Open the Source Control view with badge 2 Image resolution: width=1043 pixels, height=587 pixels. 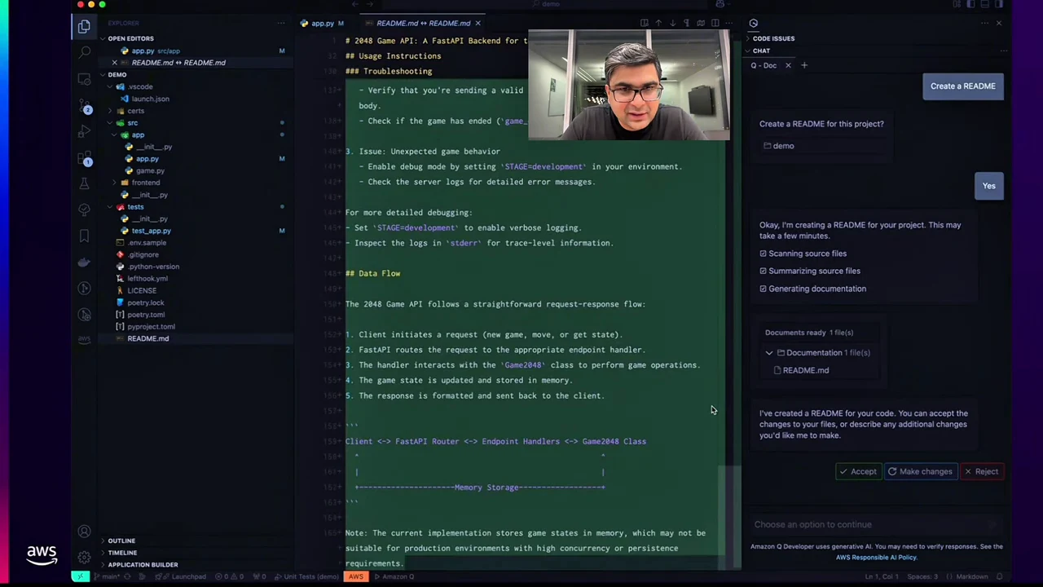point(84,106)
